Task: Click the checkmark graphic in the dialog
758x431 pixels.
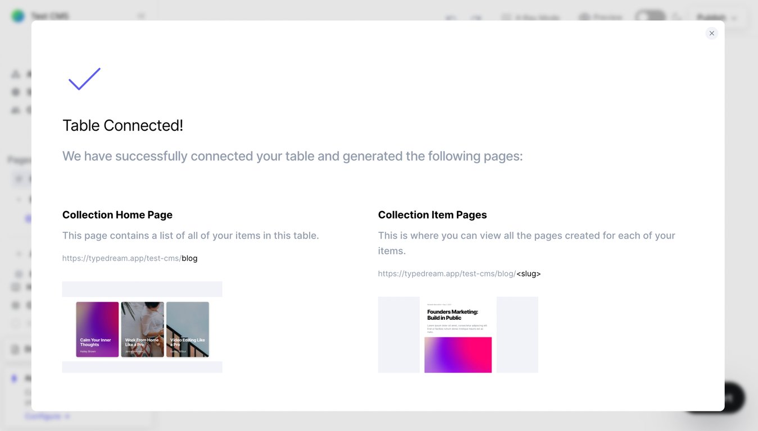Action: coord(84,79)
